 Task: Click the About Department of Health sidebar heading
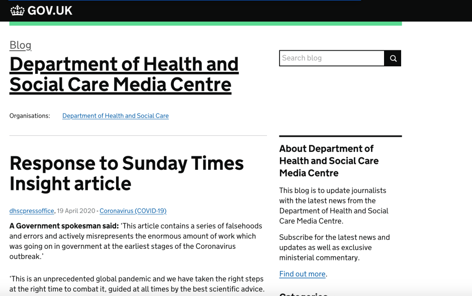[x=329, y=161]
